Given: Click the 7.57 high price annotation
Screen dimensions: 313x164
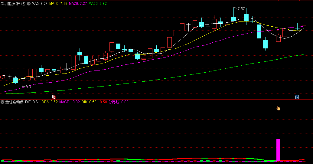Looking at the screenshot, I should pyautogui.click(x=241, y=9).
